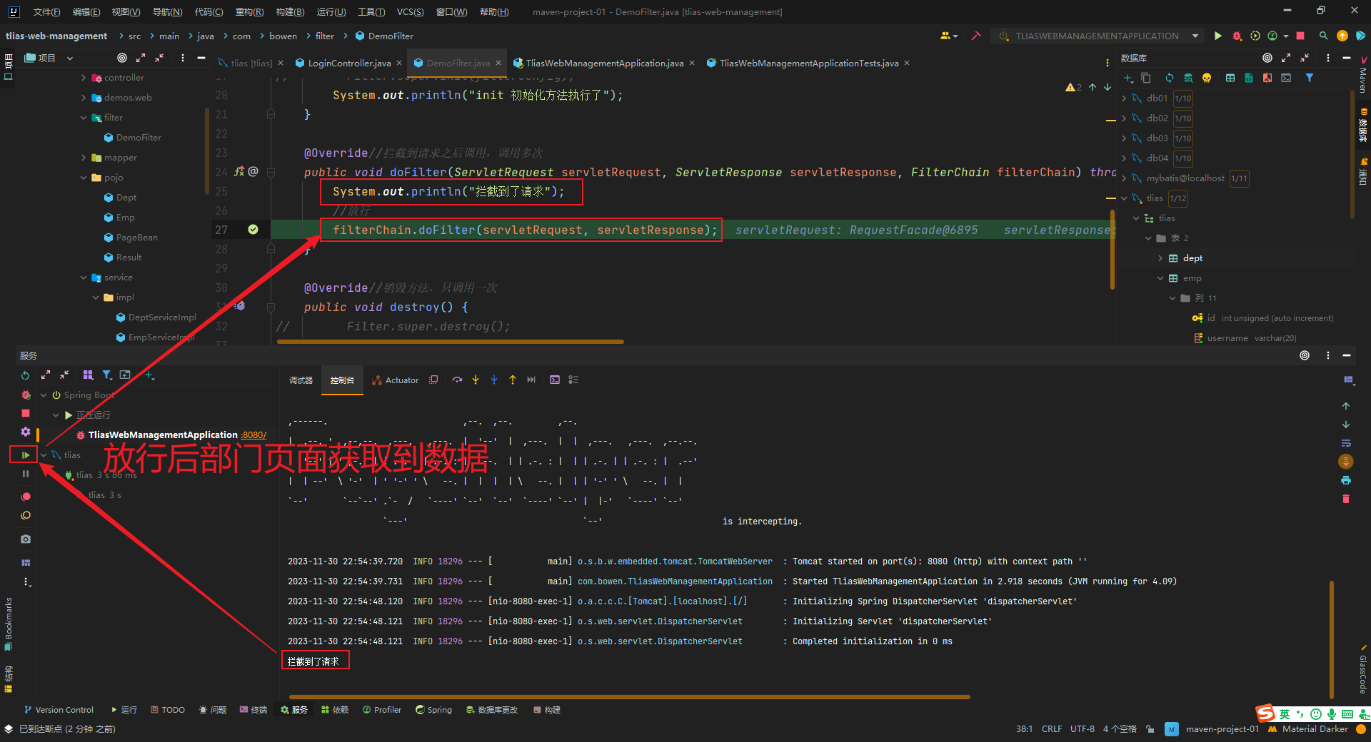Toggle code fold marker at line 21
The height and width of the screenshot is (742, 1371).
click(x=271, y=114)
